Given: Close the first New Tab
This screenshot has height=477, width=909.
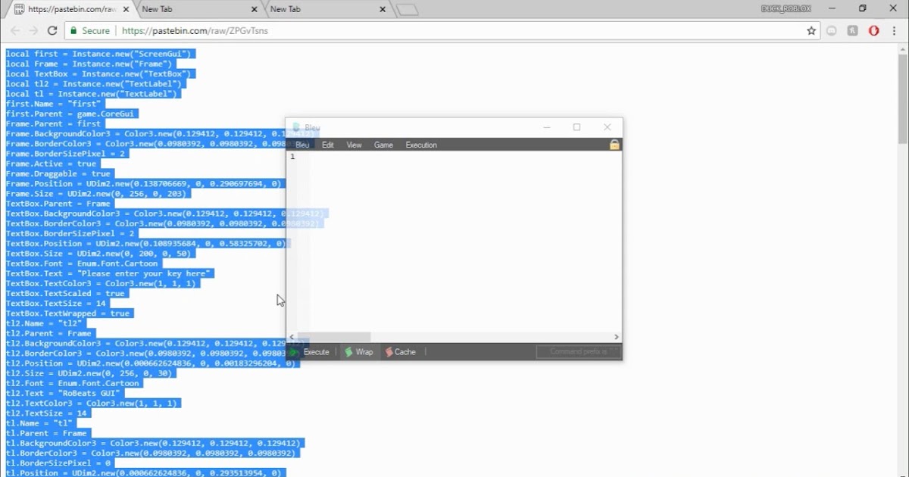Looking at the screenshot, I should (255, 10).
